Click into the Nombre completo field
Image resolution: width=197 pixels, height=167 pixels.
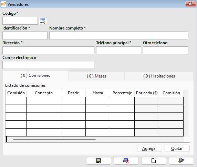(118, 36)
